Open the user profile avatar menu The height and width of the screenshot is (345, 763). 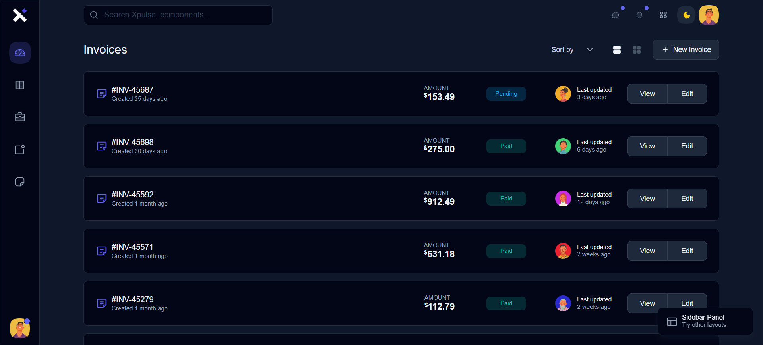(709, 15)
